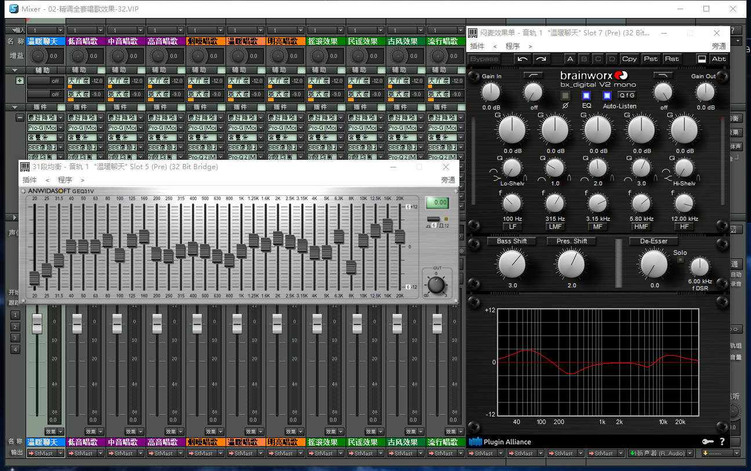Select settings bank C
Screen dimensions: 751x471
coord(598,59)
